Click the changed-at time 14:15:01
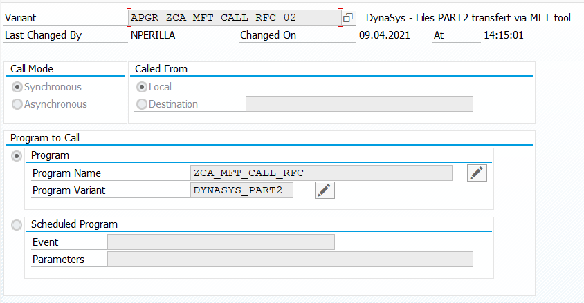 (503, 35)
